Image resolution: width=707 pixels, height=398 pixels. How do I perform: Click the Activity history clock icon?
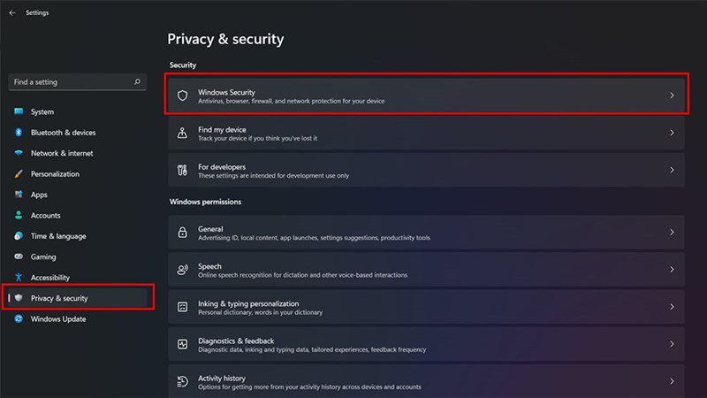tap(182, 381)
